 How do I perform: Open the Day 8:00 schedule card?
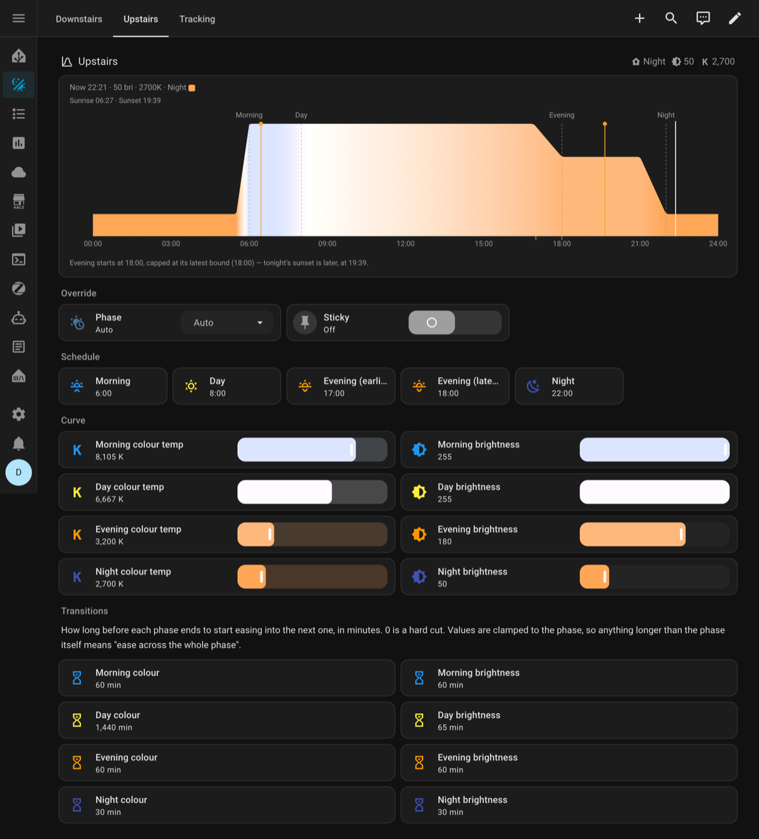(227, 386)
